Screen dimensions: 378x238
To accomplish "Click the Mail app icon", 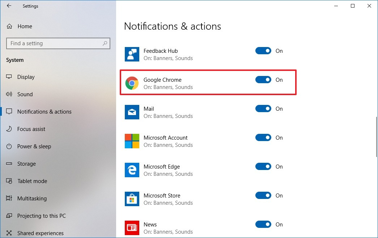I will point(132,112).
